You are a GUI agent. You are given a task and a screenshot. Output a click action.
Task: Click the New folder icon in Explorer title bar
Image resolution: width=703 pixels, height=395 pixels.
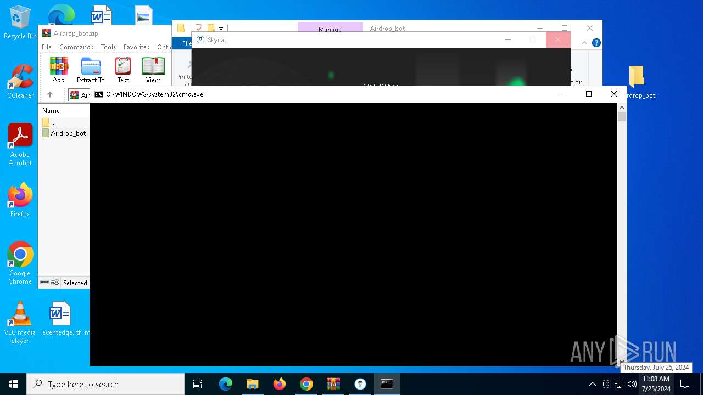210,29
